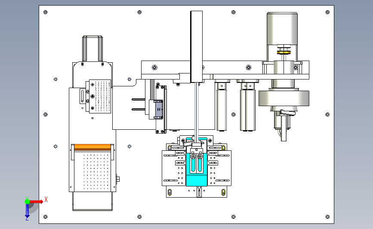The width and height of the screenshot is (373, 229).
Task: Click the green Y axis dot of the triad
Action: click(27, 202)
